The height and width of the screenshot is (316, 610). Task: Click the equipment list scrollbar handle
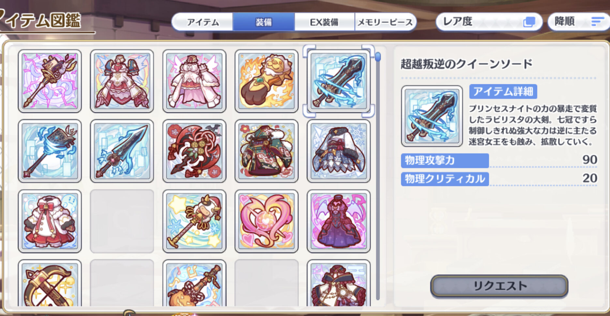[378, 57]
